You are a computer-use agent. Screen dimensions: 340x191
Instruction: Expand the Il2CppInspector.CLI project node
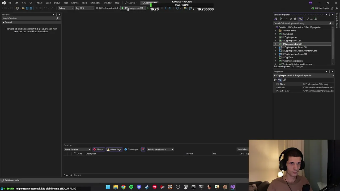pyautogui.click(x=275, y=41)
